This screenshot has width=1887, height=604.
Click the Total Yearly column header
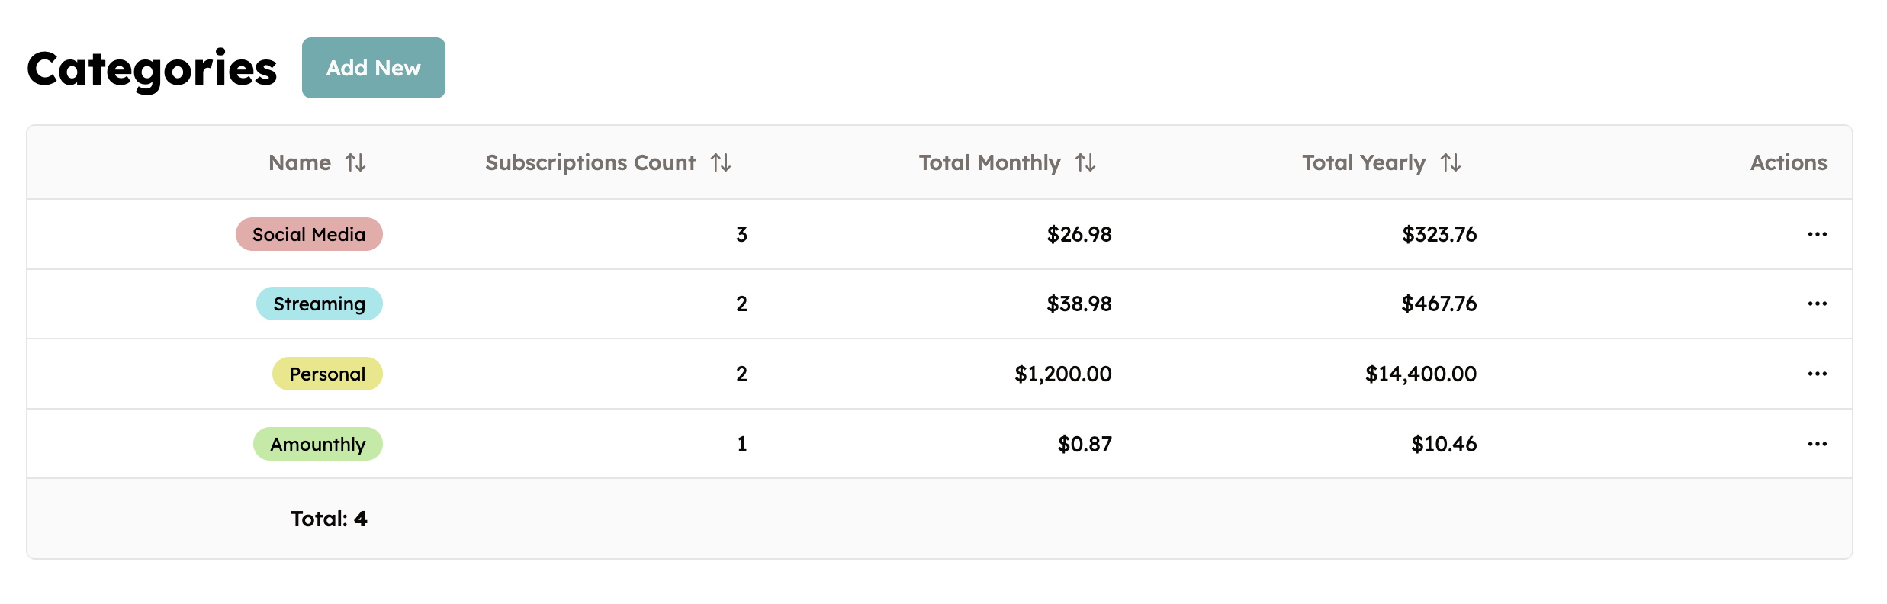1363,162
